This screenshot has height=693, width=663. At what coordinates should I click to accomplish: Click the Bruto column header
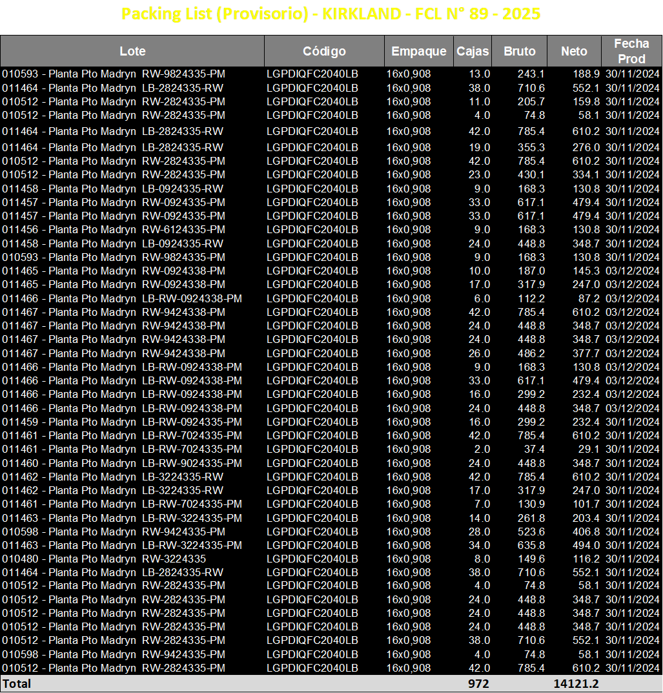(x=520, y=51)
